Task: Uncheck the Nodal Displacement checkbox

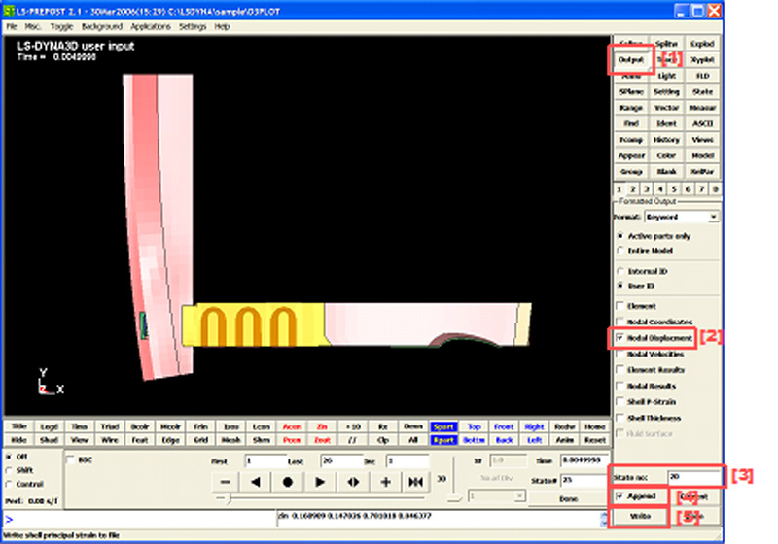Action: point(620,338)
